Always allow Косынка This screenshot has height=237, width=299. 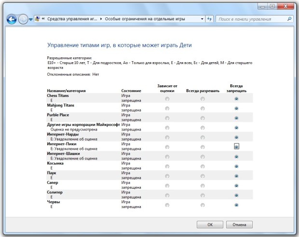coord(203,166)
